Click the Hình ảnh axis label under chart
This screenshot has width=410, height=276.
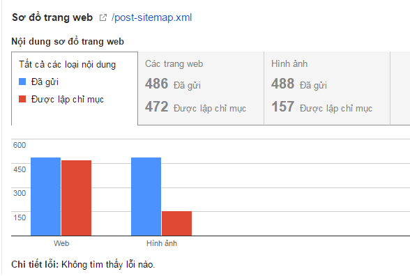162,243
